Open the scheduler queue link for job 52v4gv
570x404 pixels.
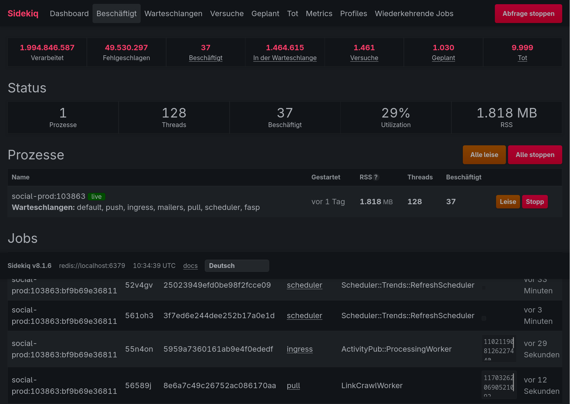304,285
